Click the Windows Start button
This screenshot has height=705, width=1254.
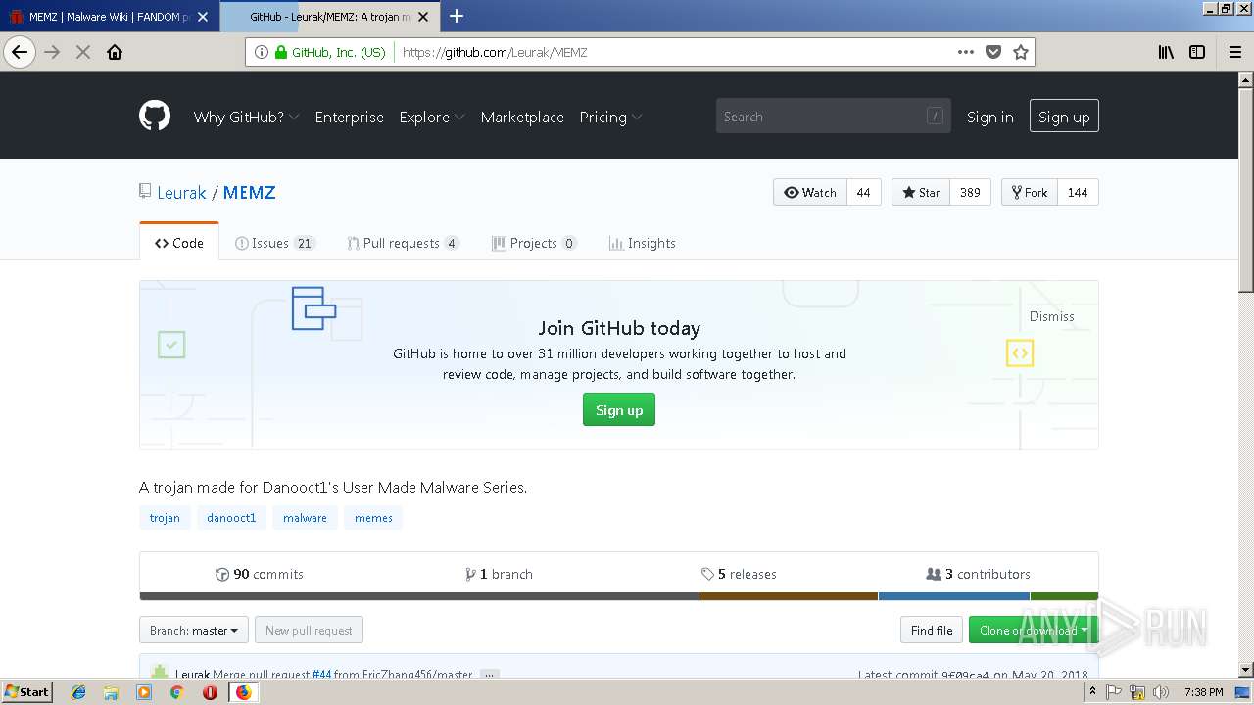[27, 692]
